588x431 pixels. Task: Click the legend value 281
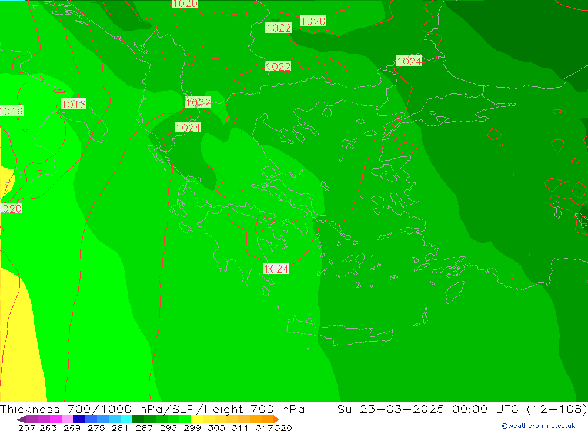point(120,427)
